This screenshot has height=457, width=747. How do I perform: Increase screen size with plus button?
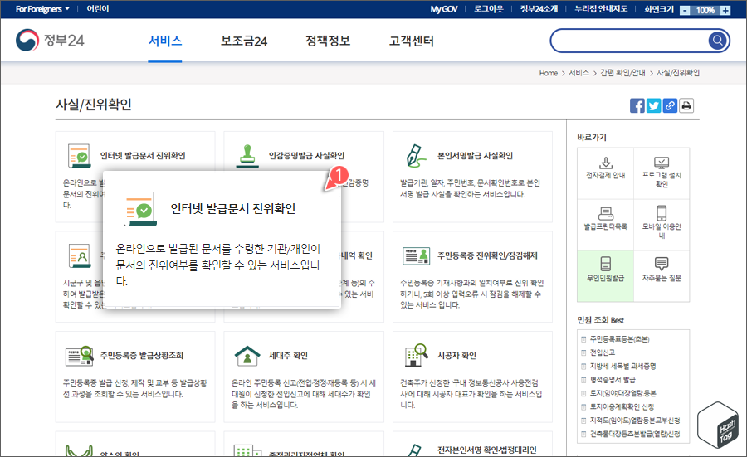725,11
